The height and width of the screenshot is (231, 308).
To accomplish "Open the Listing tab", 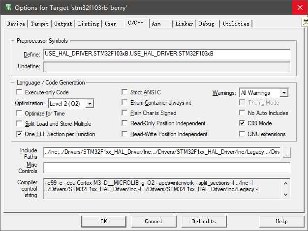I will (x=89, y=24).
